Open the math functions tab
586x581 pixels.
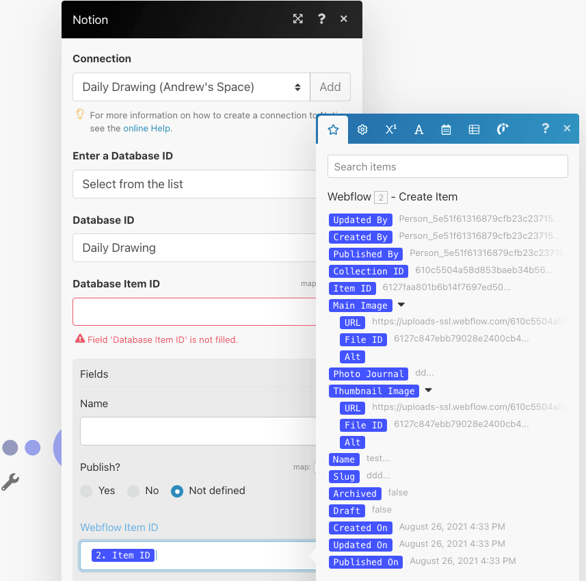click(x=390, y=129)
